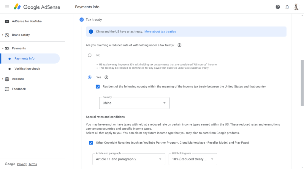Click the Payments info page title
The image size is (304, 169).
point(87,7)
